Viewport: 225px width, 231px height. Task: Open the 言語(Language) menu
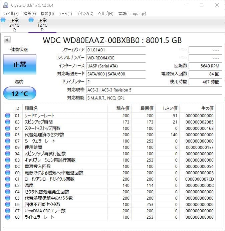(132, 14)
